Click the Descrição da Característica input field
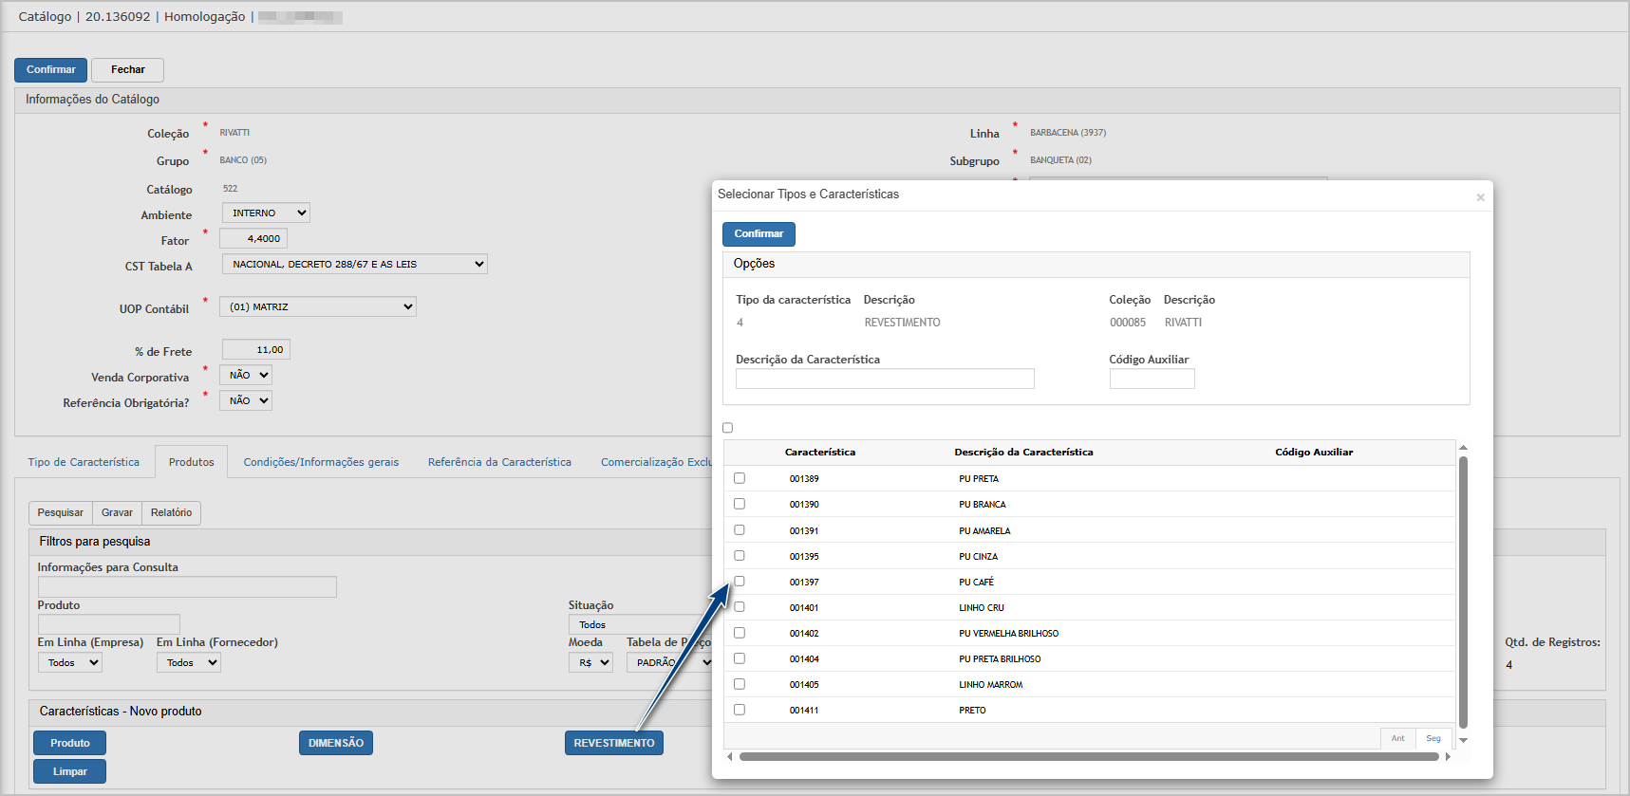The height and width of the screenshot is (796, 1630). pyautogui.click(x=884, y=379)
